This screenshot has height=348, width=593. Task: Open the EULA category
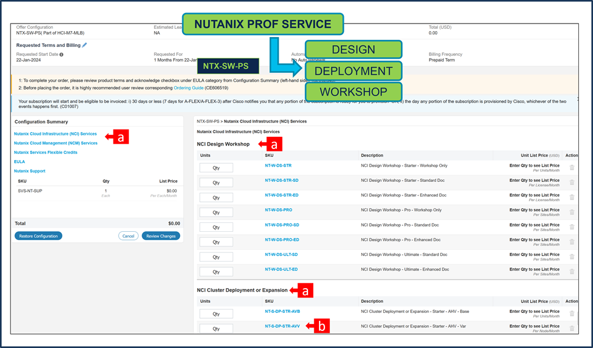coord(19,161)
